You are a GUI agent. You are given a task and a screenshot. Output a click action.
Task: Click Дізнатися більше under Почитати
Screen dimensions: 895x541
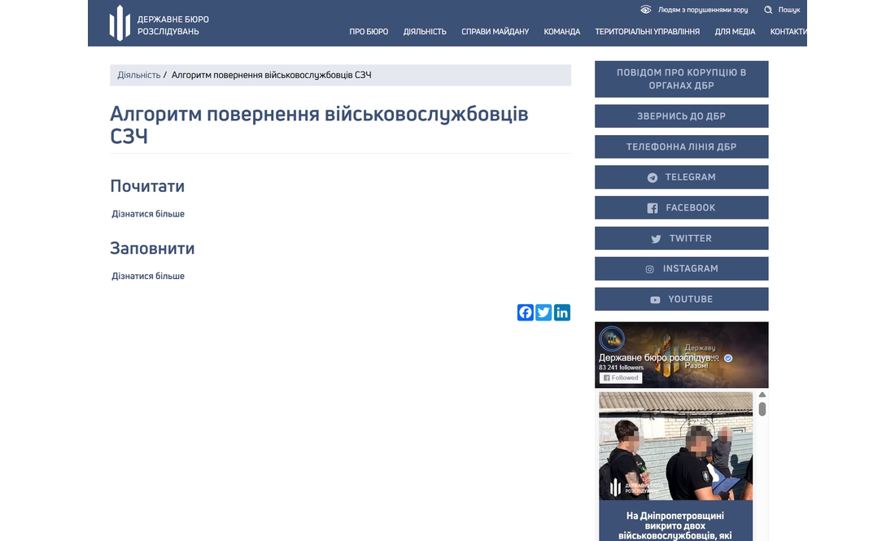tap(148, 214)
